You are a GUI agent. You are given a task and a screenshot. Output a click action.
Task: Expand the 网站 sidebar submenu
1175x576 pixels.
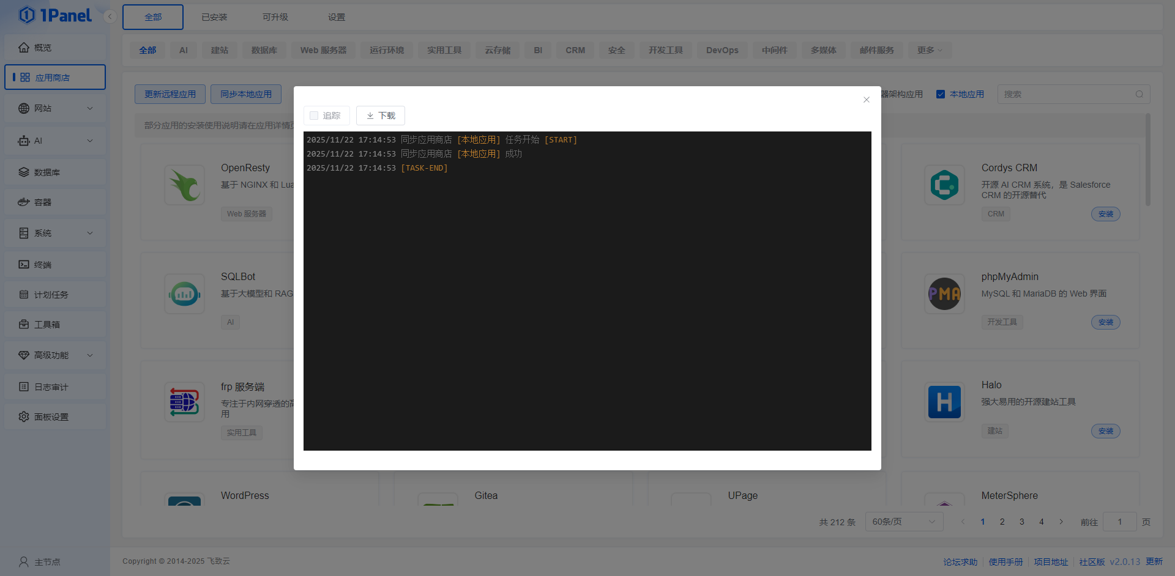(90, 108)
